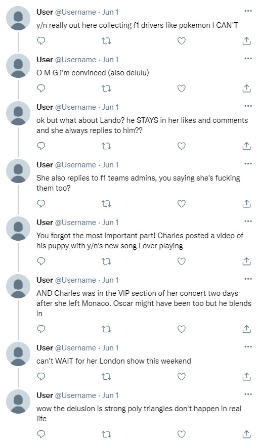Viewport: 259px width, 445px height.
Task: Like the tweet about Charles's puppy video
Action: (182, 261)
